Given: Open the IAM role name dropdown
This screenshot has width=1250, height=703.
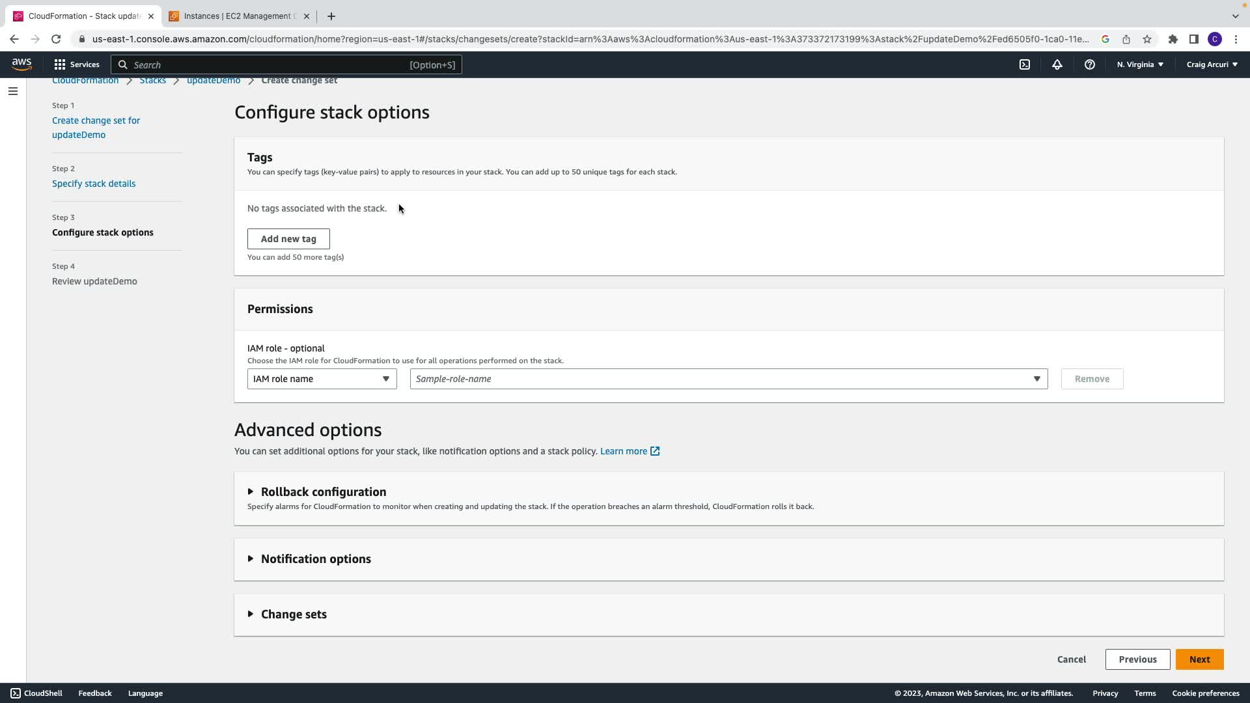Looking at the screenshot, I should pos(322,379).
